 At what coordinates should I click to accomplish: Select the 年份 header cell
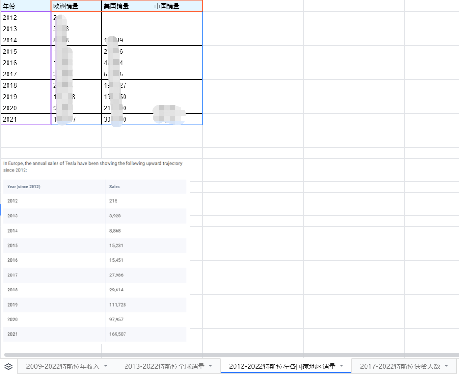coord(26,6)
